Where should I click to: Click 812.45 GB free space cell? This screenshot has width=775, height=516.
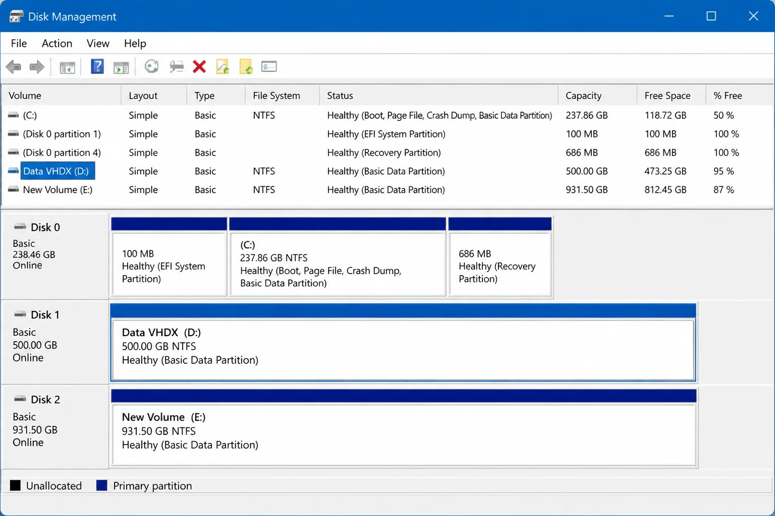pyautogui.click(x=666, y=190)
